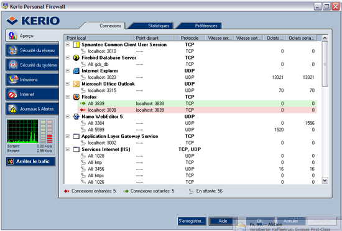Click the Internet Explorer application icon

click(76, 71)
